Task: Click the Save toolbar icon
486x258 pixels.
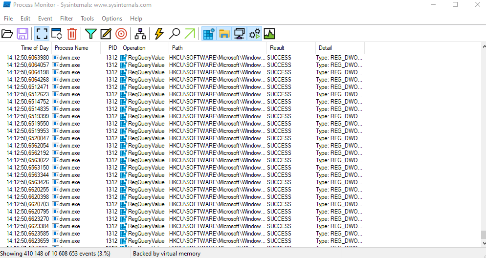Action: pos(22,33)
